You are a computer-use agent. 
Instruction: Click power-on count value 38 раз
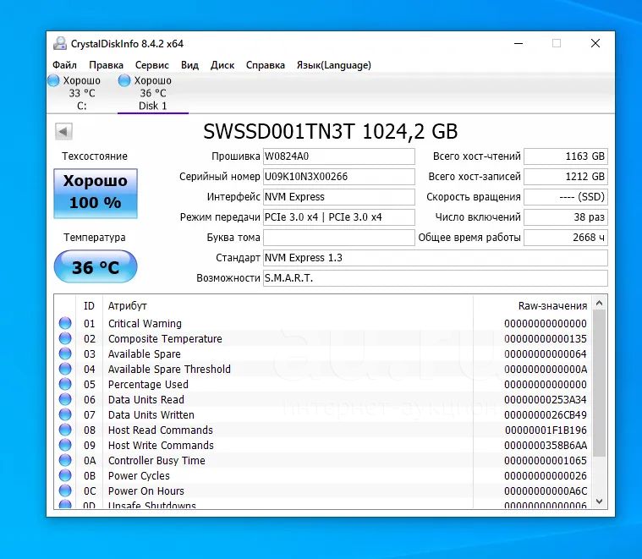[x=566, y=217]
